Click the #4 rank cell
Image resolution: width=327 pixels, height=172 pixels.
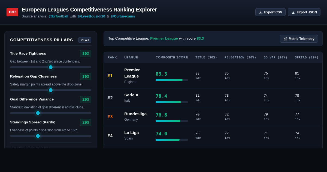click(x=110, y=135)
